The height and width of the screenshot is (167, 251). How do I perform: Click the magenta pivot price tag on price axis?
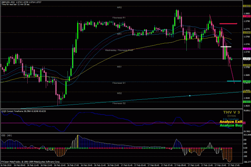coord(247,49)
